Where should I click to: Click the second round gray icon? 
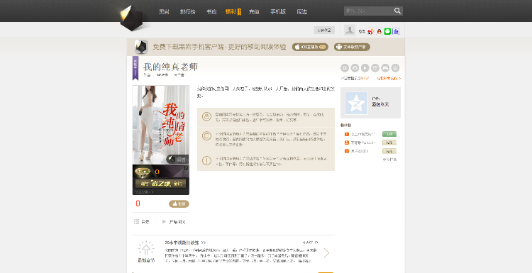click(355, 68)
